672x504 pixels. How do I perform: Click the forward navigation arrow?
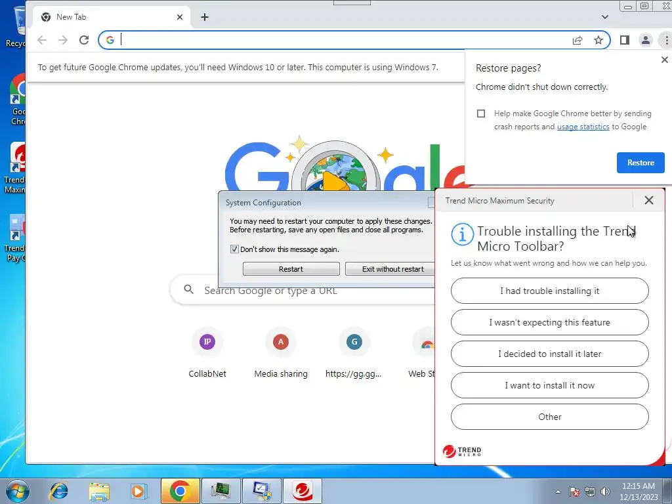[63, 40]
